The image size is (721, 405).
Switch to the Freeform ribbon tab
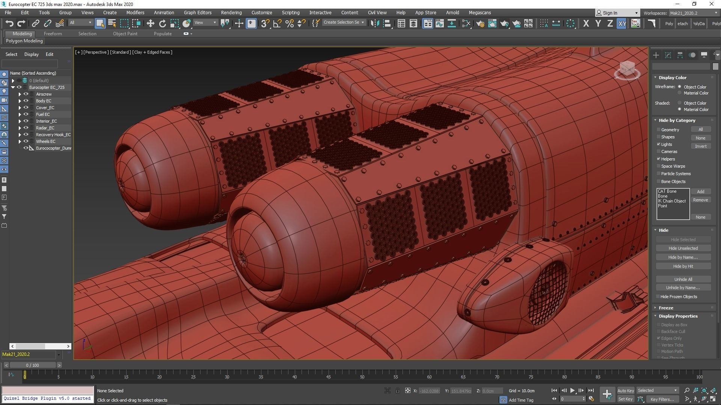[x=53, y=34]
